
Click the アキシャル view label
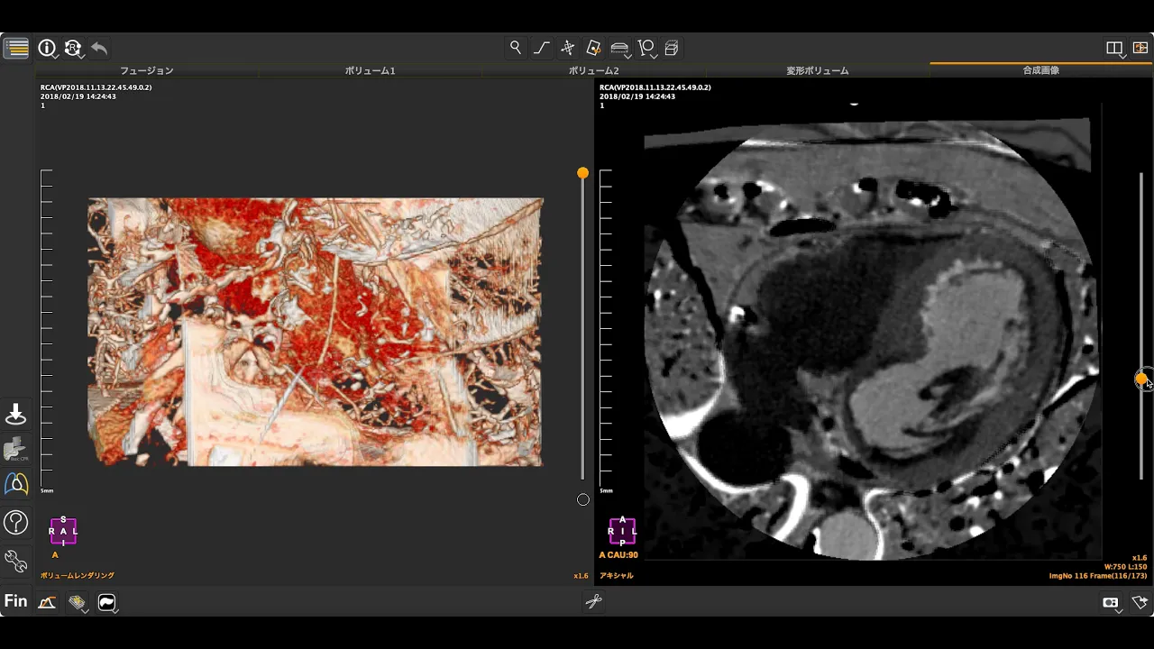tap(617, 575)
